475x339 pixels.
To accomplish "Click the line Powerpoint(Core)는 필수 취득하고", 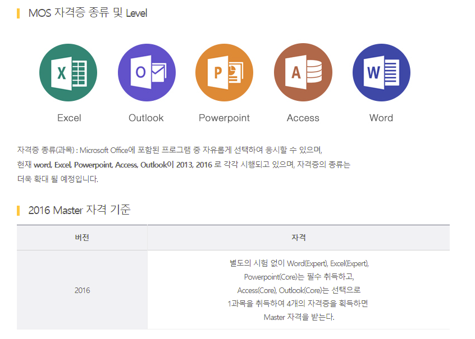I will 299,277.
